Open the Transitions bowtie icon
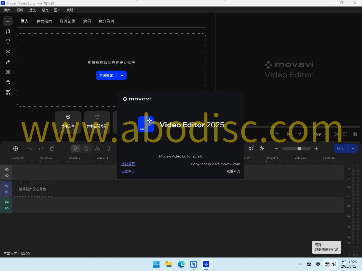 [x=8, y=52]
